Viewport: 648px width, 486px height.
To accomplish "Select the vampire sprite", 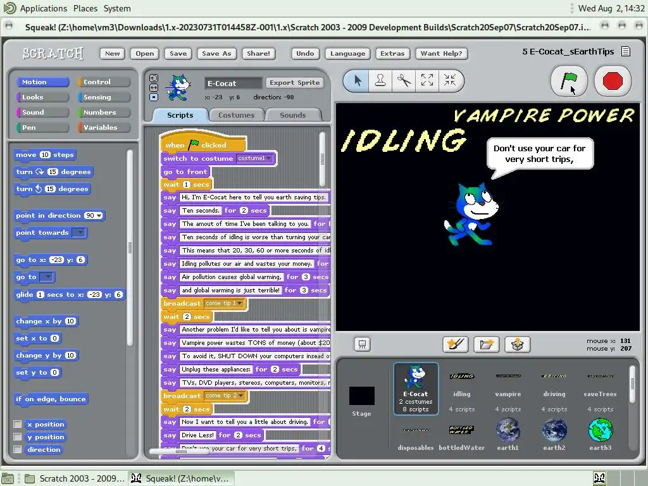I will point(508,388).
